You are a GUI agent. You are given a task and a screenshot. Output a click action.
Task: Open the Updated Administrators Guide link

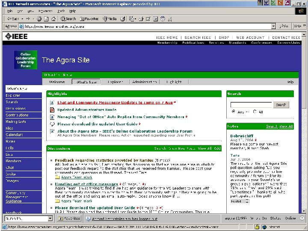click(87, 110)
